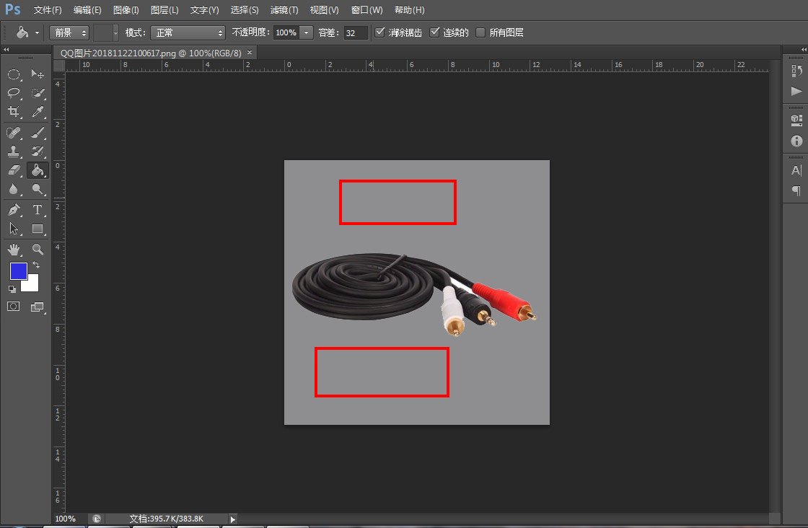808x528 pixels.
Task: Open the 前景 fill source dropdown
Action: point(69,32)
